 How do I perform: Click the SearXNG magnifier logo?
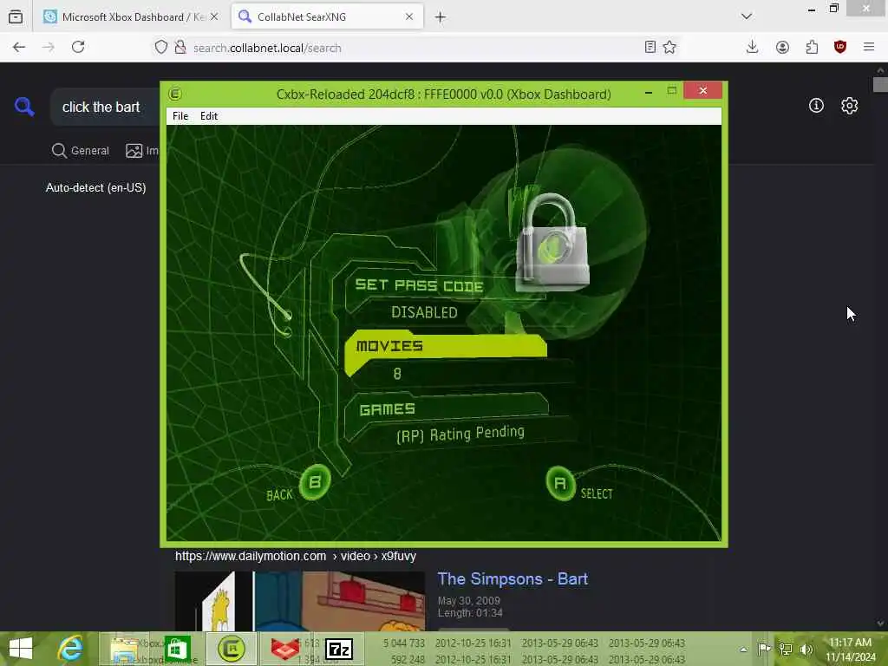(x=24, y=107)
